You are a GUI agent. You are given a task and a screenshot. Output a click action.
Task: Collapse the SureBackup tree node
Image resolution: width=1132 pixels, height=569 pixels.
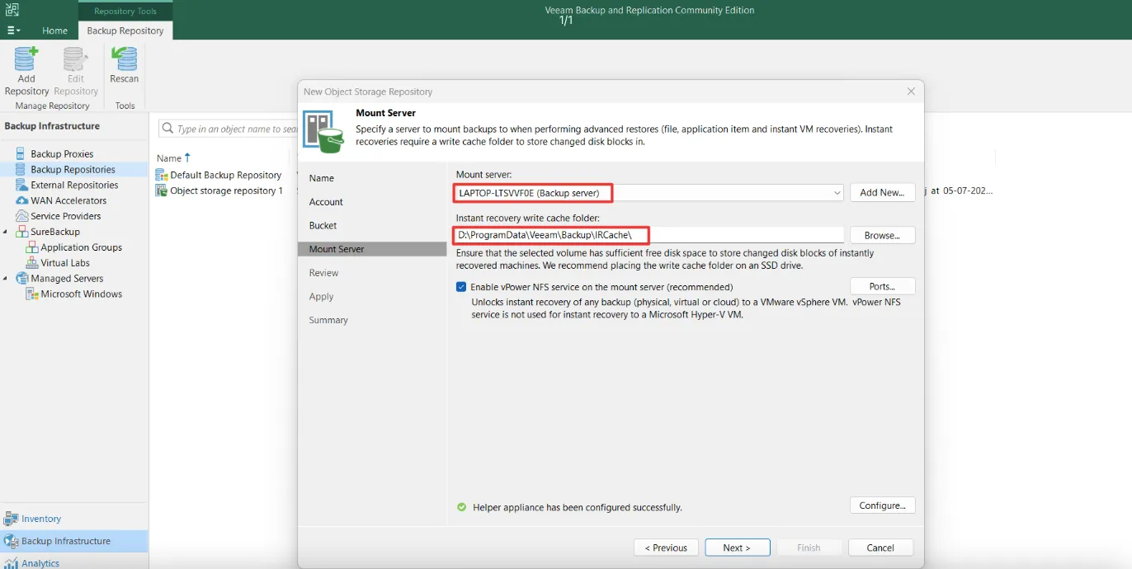click(x=6, y=232)
